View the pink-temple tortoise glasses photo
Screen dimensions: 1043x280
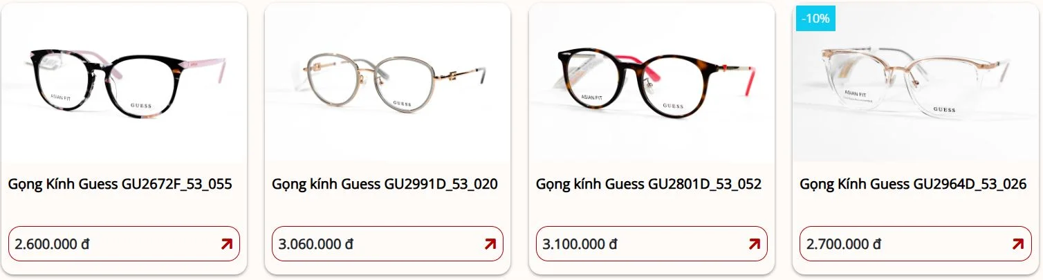124,83
